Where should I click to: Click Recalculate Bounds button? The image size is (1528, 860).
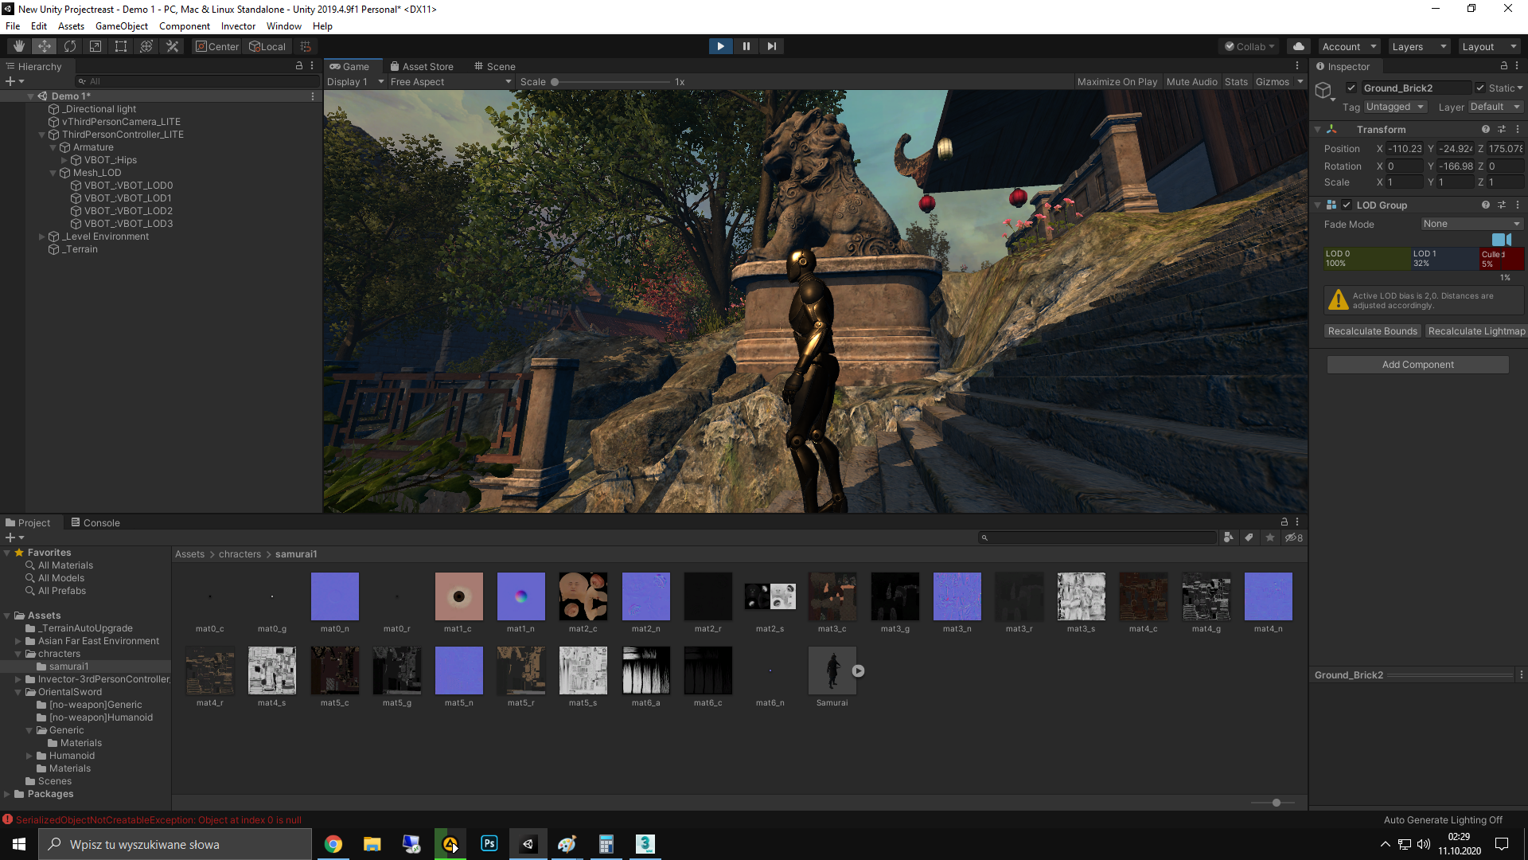(x=1372, y=331)
